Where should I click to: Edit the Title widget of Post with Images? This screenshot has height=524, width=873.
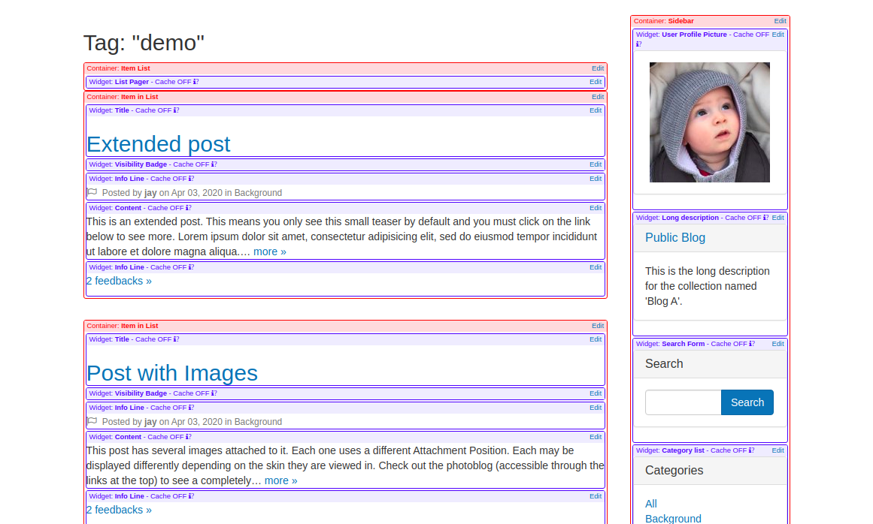click(x=596, y=339)
